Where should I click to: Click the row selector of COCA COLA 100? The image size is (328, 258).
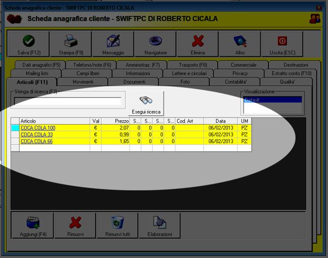(15, 128)
